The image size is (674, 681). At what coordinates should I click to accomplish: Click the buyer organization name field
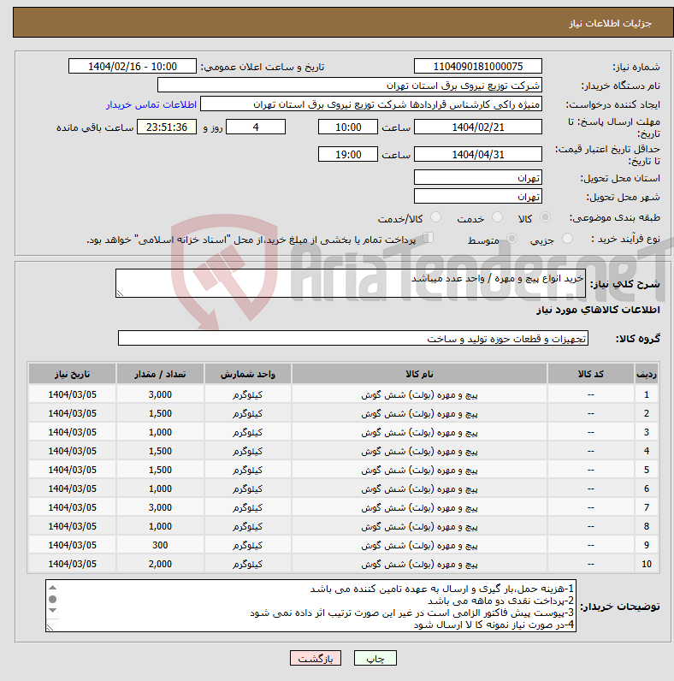coord(350,86)
